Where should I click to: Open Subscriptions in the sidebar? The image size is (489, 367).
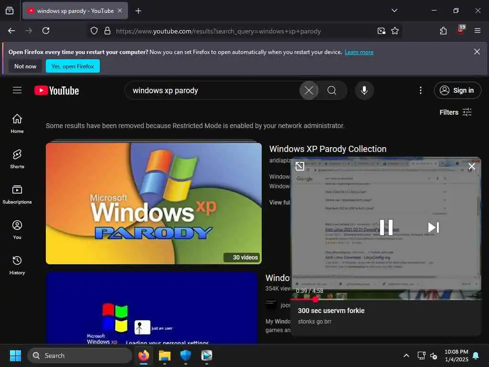(17, 194)
